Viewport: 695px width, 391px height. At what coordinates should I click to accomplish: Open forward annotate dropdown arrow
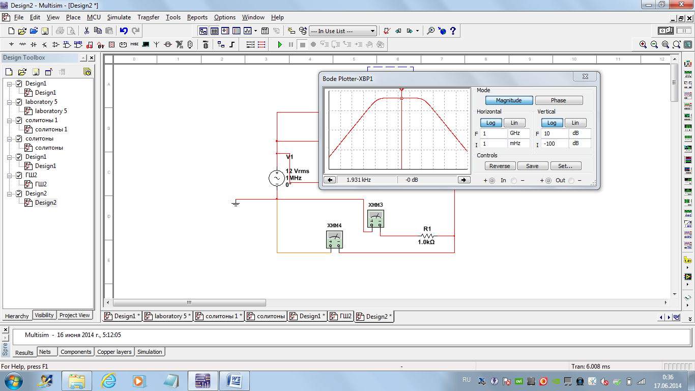point(417,31)
